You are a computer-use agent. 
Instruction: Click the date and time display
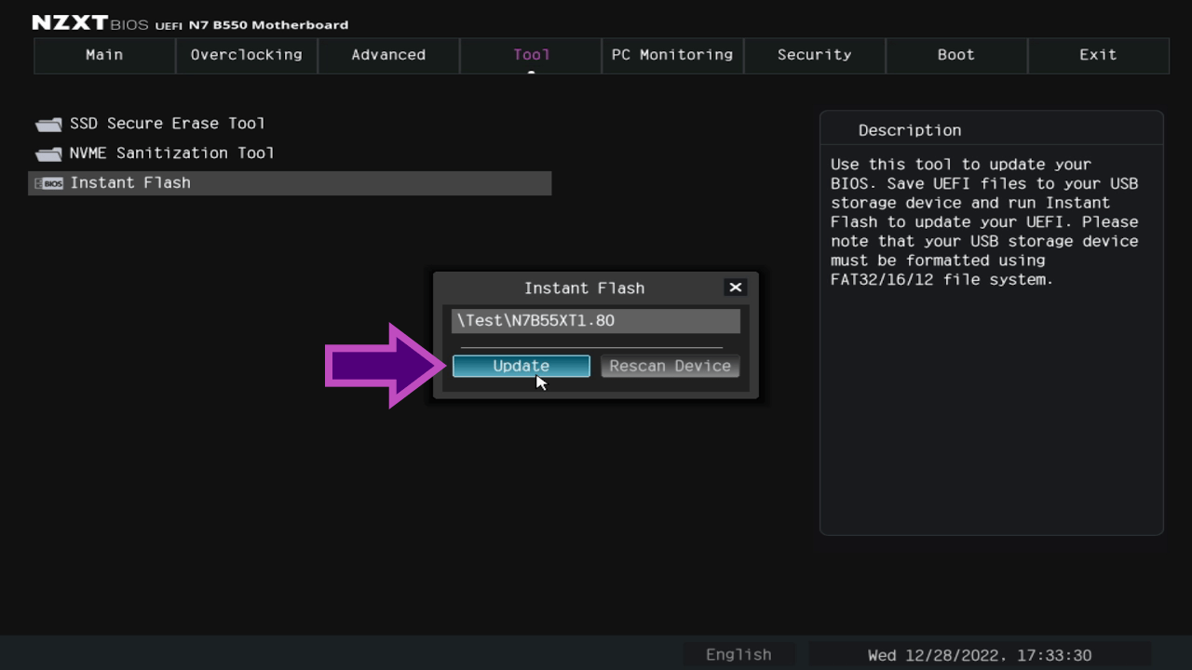[x=980, y=655]
